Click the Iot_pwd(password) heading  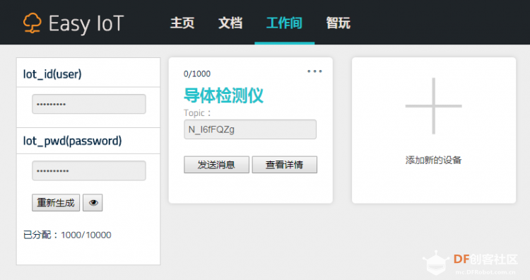click(72, 141)
